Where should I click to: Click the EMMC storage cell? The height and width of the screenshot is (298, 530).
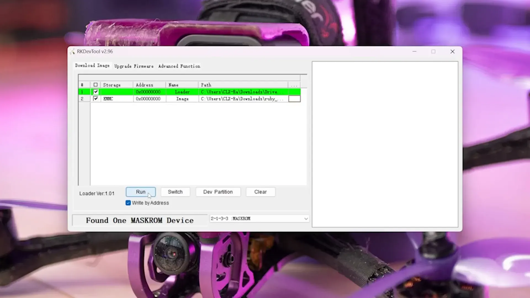point(117,99)
